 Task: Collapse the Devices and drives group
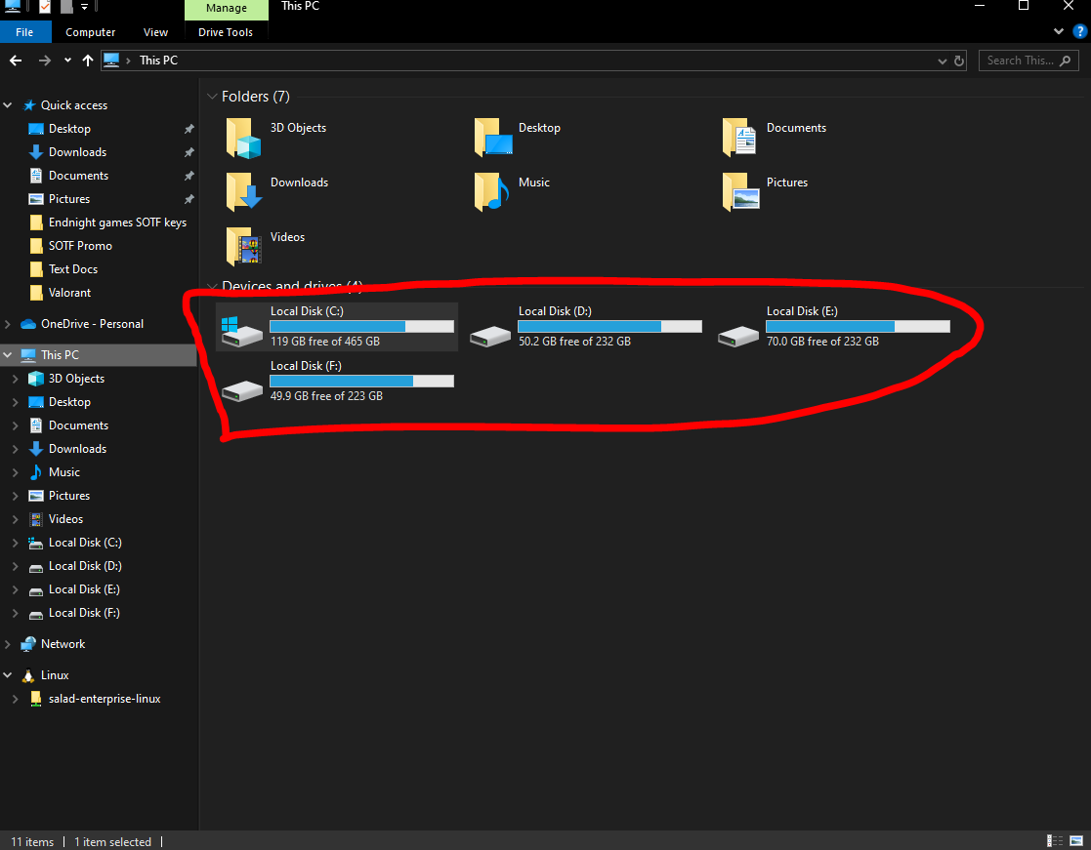pos(212,286)
